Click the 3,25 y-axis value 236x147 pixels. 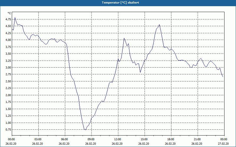point(9,61)
